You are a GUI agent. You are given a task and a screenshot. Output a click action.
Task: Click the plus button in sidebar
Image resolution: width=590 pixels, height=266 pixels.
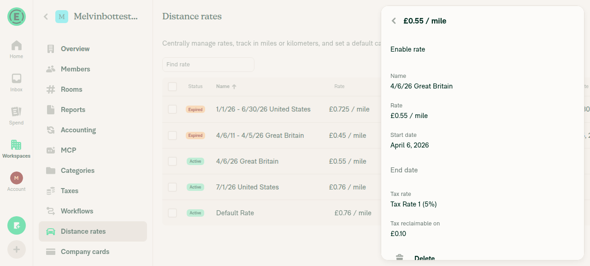point(17,249)
